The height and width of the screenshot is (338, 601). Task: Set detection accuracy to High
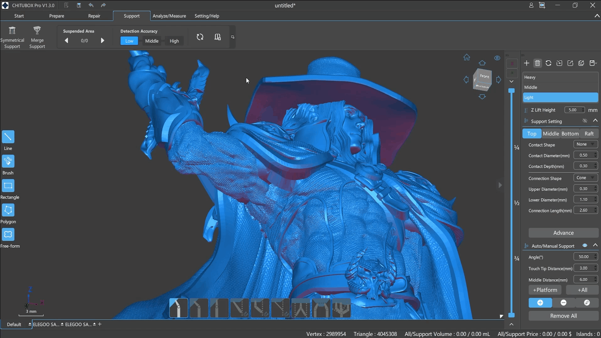174,41
